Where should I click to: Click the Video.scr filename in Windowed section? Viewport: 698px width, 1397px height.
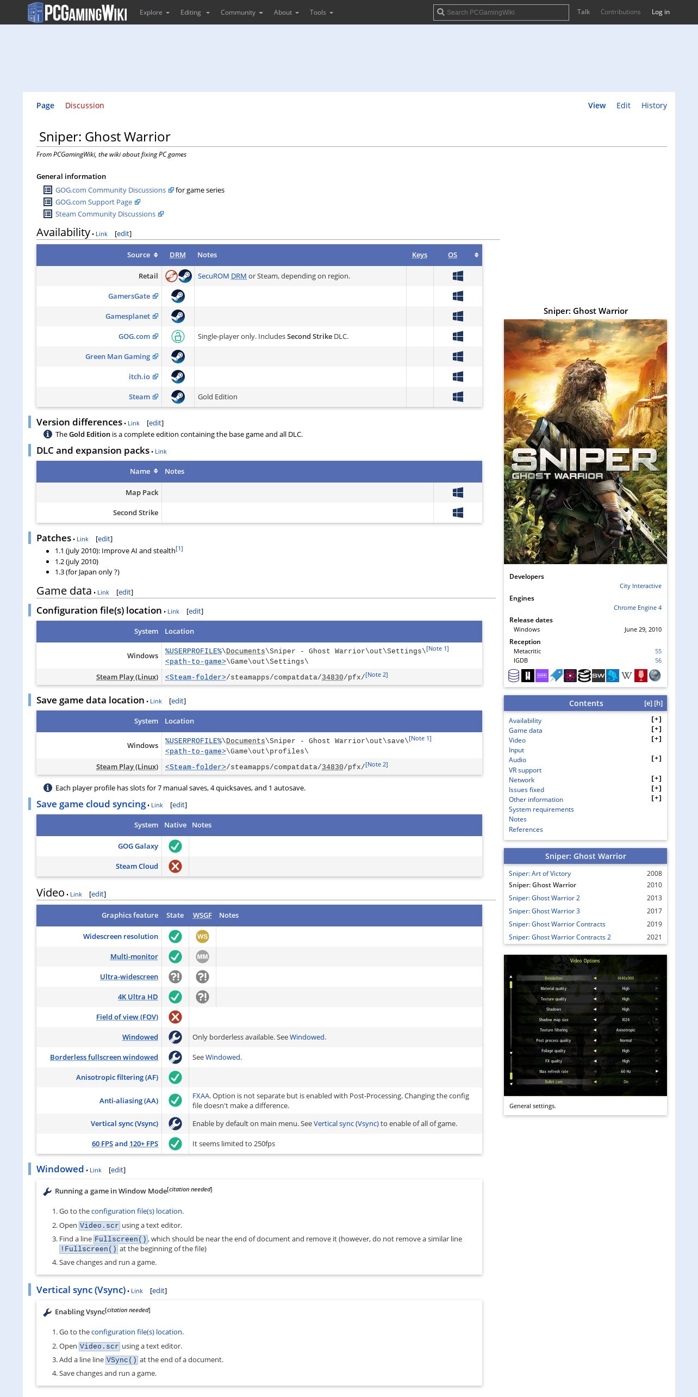pyautogui.click(x=99, y=1226)
